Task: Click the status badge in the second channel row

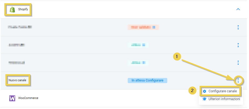Action: pos(138,45)
